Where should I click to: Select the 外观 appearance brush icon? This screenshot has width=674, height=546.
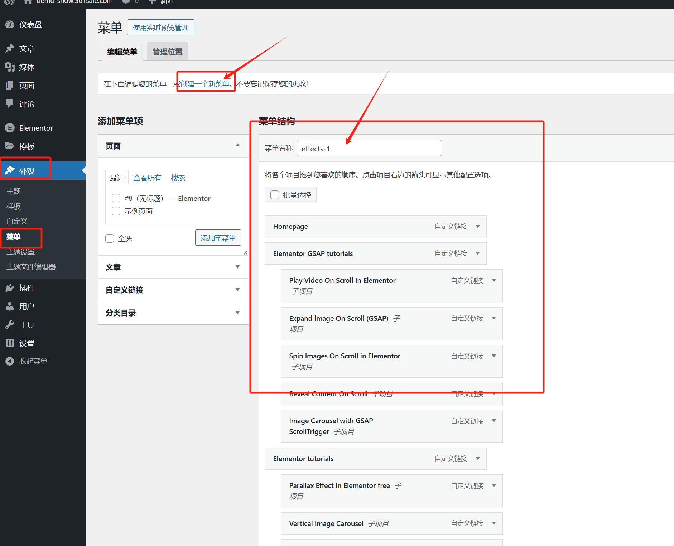pyautogui.click(x=10, y=170)
